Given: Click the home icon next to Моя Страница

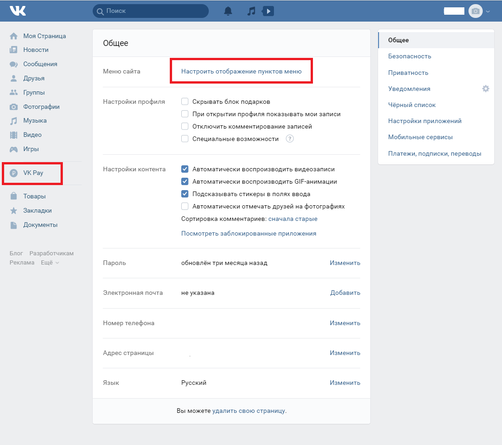Looking at the screenshot, I should coord(13,36).
